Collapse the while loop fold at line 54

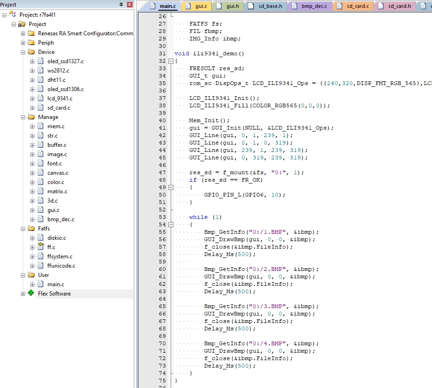(171, 225)
